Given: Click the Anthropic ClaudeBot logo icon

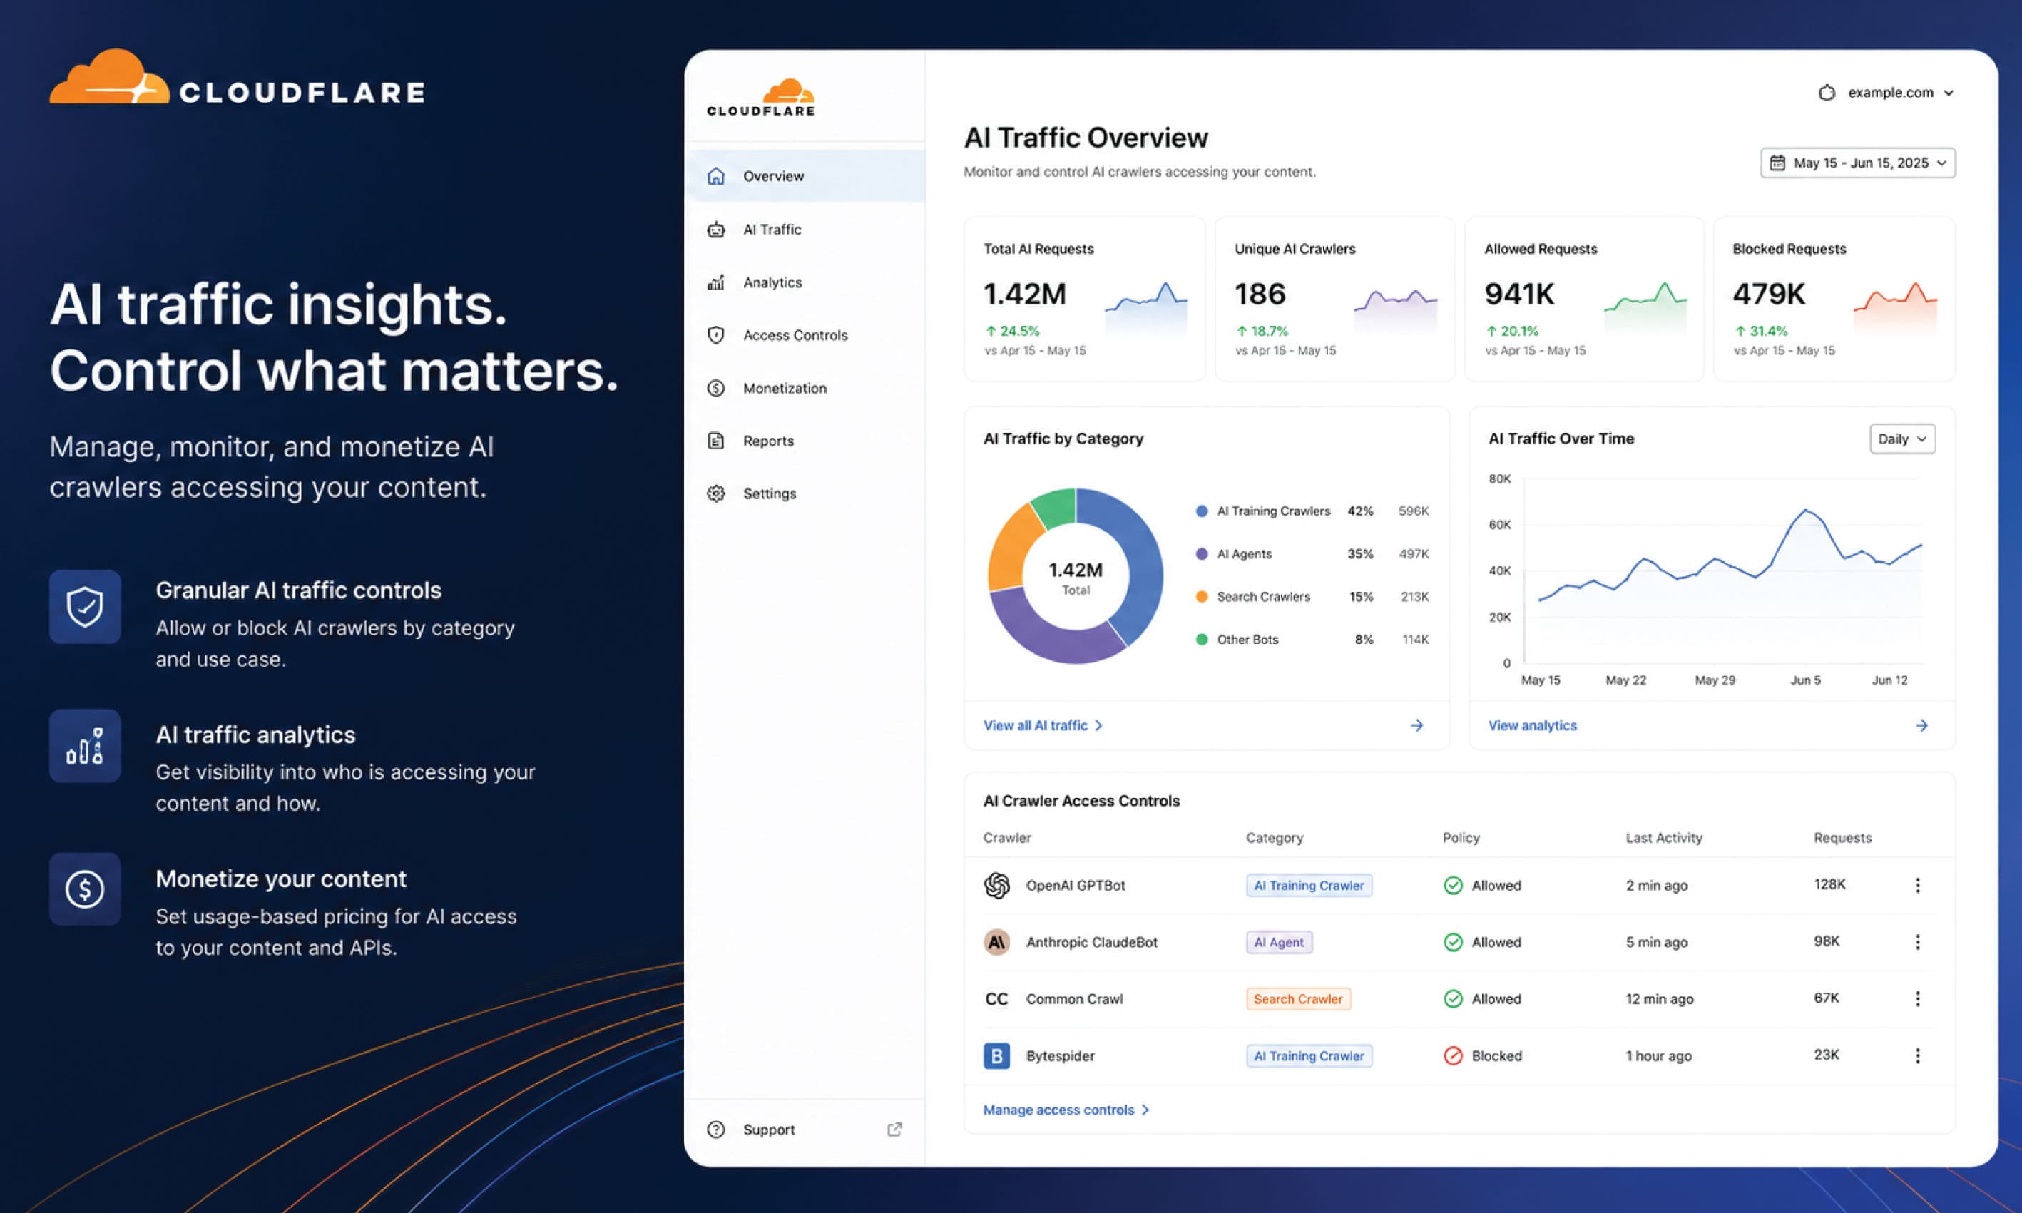Looking at the screenshot, I should tap(996, 943).
